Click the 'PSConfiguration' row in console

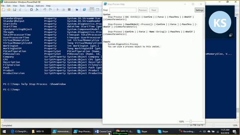tap(52, 51)
